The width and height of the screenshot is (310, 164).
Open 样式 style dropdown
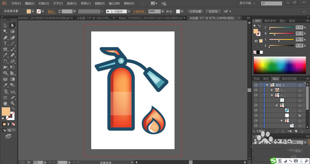click(182, 11)
